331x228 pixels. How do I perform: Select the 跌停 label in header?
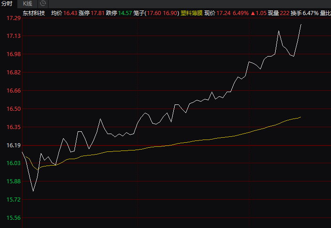click(x=112, y=13)
